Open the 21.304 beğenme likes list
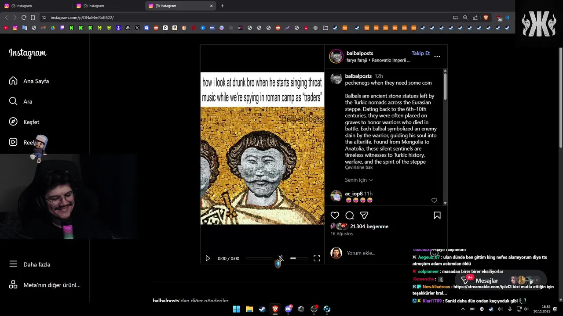Screen dimensions: 563x316 point(369,226)
